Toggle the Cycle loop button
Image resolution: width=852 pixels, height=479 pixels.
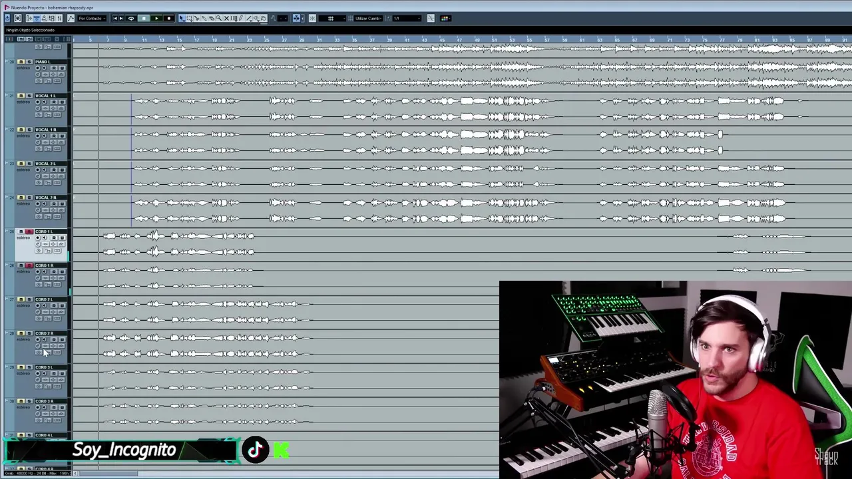[x=131, y=19]
